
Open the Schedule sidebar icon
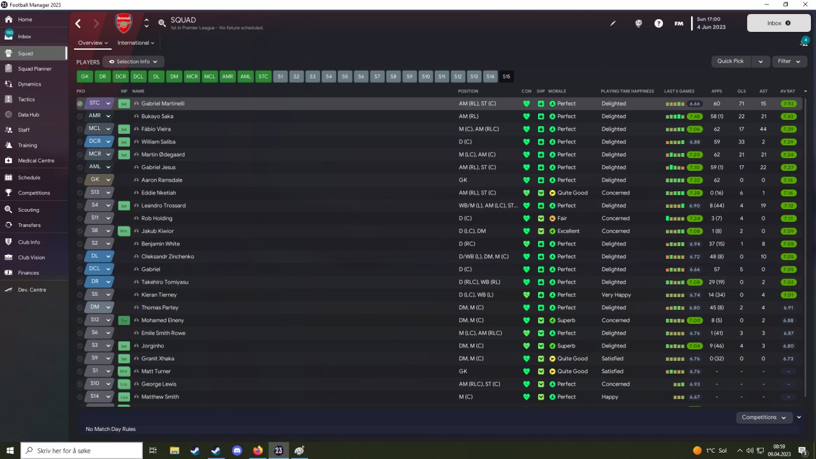pyautogui.click(x=8, y=178)
